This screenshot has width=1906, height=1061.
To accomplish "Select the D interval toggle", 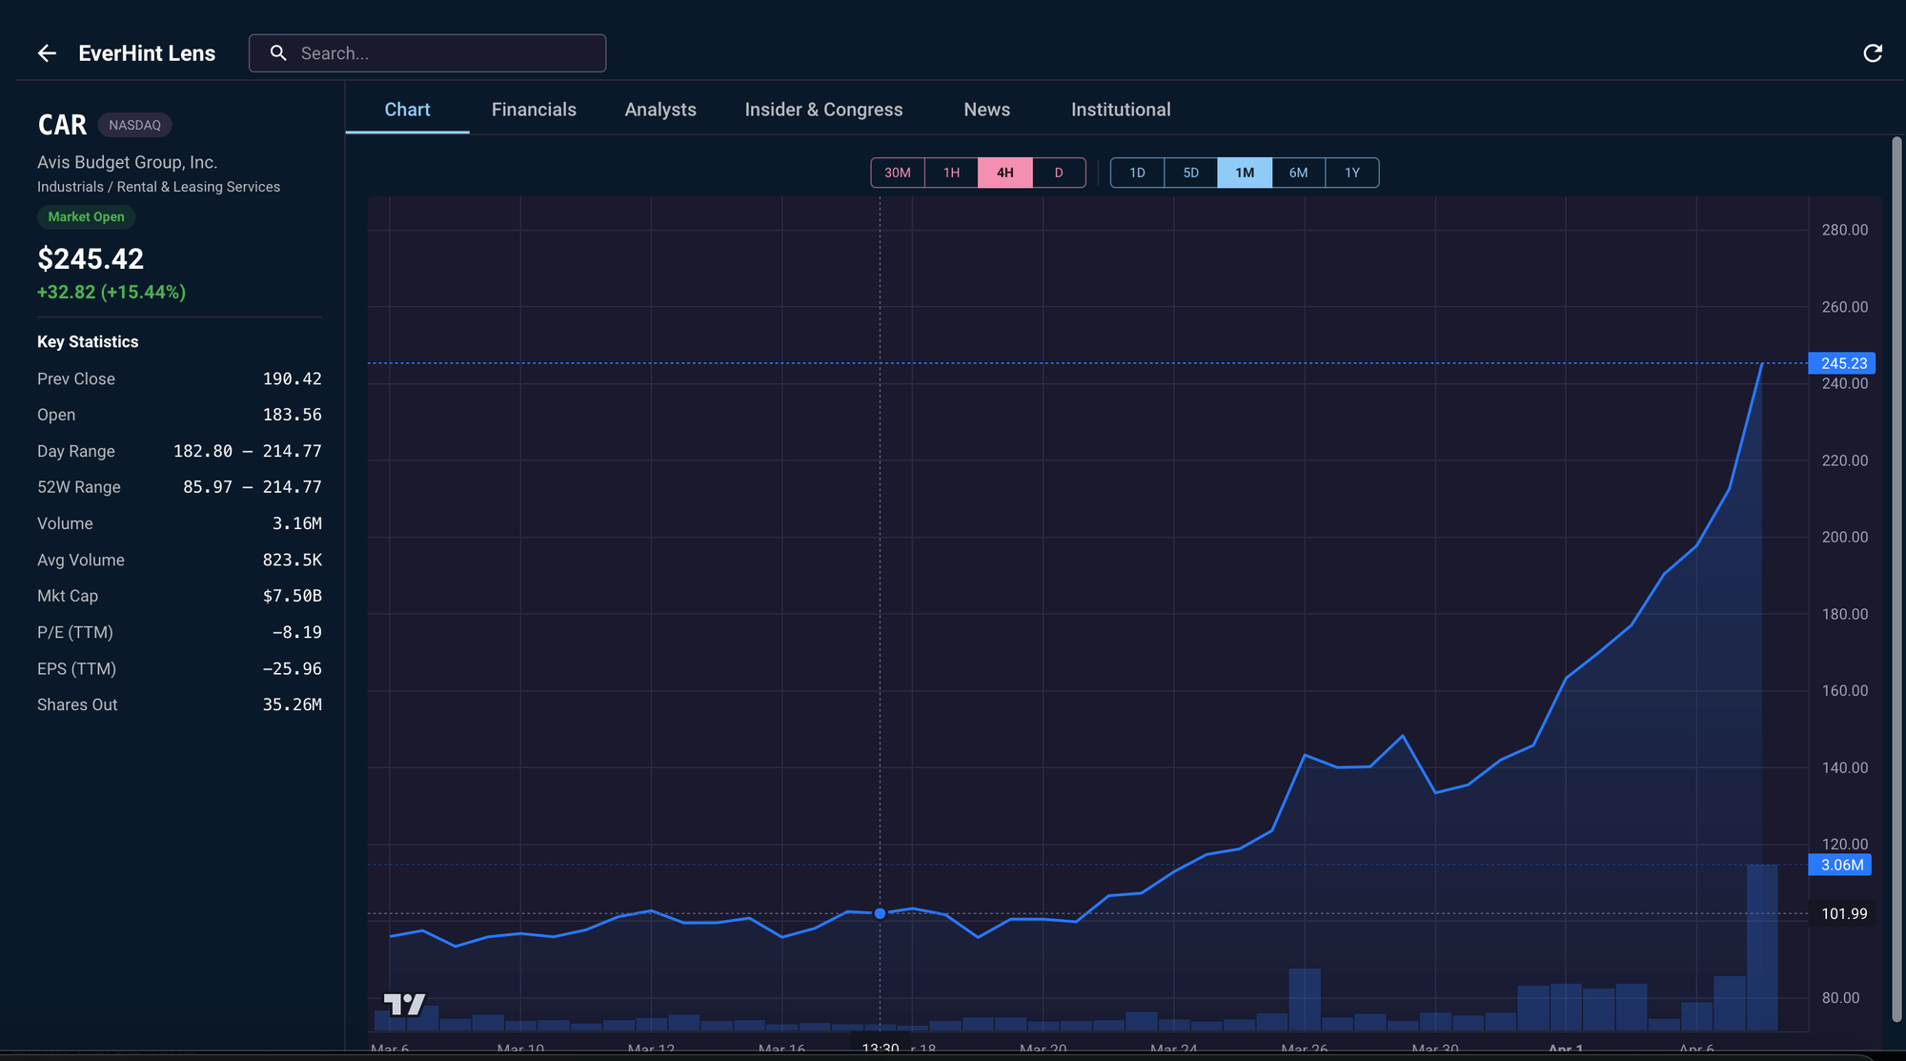I will [1058, 173].
